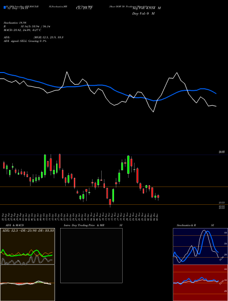The height and width of the screenshot is (301, 228).
Task: Select the '12 Day - 24.13' readout
Action: tap(17, 8)
